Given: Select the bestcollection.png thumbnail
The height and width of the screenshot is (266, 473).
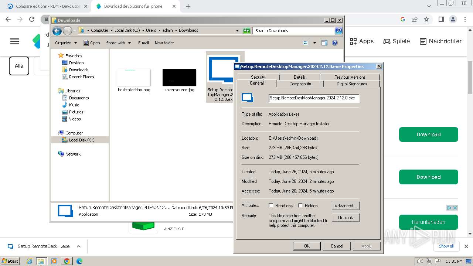Looking at the screenshot, I should coord(134,77).
